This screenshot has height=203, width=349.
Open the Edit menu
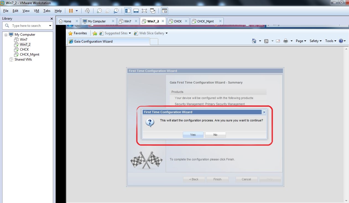[15, 11]
